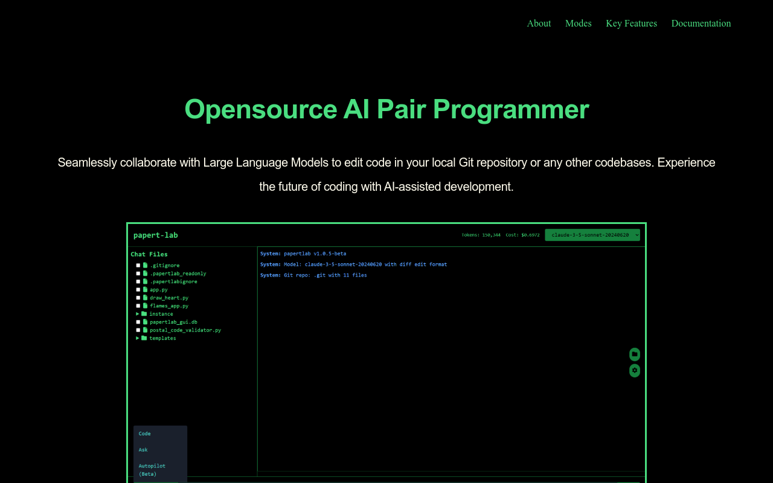
Task: Click the templates folder name
Action: point(163,338)
